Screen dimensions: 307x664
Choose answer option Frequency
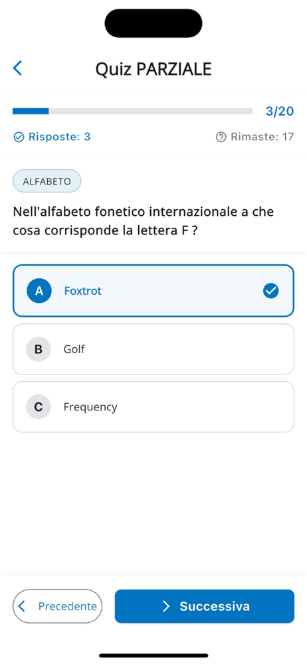(153, 407)
